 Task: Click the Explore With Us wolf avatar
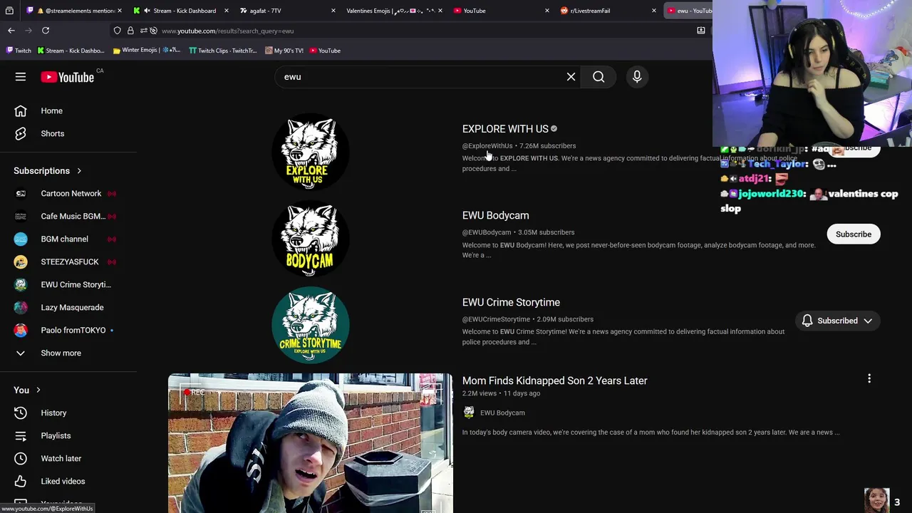pos(311,152)
